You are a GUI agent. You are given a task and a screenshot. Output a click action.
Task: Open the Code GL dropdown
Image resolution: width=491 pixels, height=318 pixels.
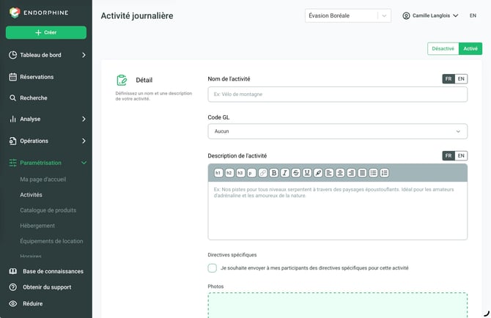click(337, 131)
